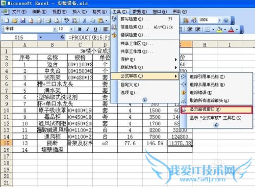255x187 pixels.
Task: Apply italic formatting
Action: pyautogui.click(x=88, y=29)
